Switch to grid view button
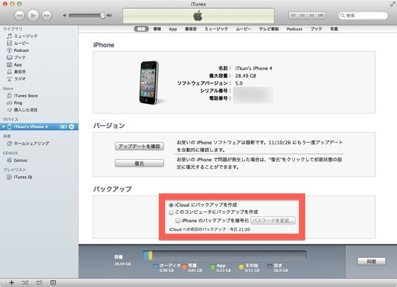The width and height of the screenshot is (397, 287). click(311, 15)
